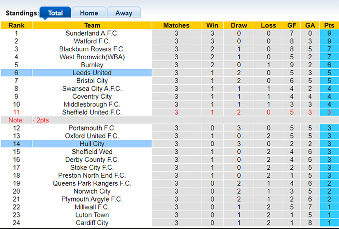Open the Queens Park Rangers F.C. link
Screen dimensions: 339x229
(92, 183)
